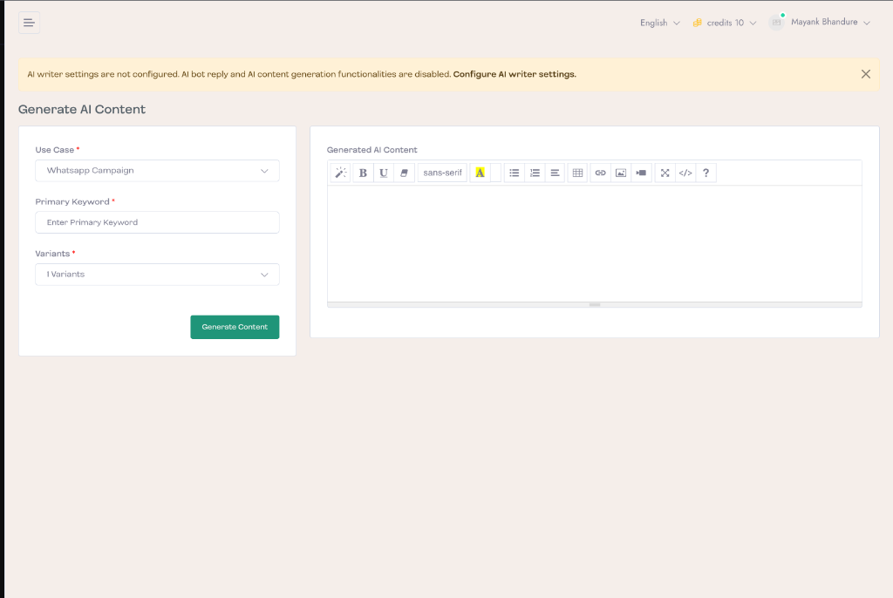Click the Generate Content button
Image resolution: width=893 pixels, height=598 pixels.
coord(235,327)
